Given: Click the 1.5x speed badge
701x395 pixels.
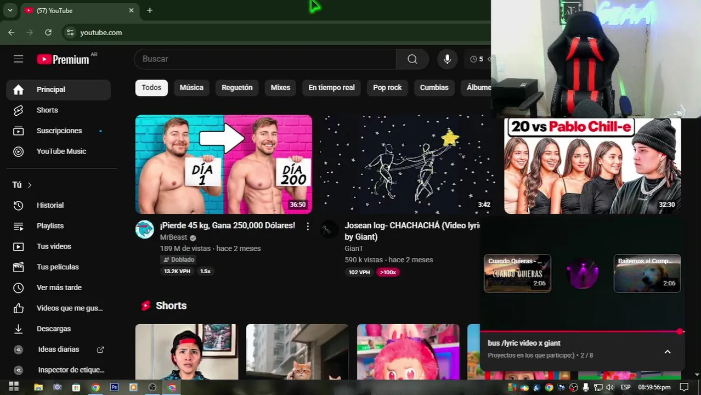Looking at the screenshot, I should pyautogui.click(x=205, y=271).
